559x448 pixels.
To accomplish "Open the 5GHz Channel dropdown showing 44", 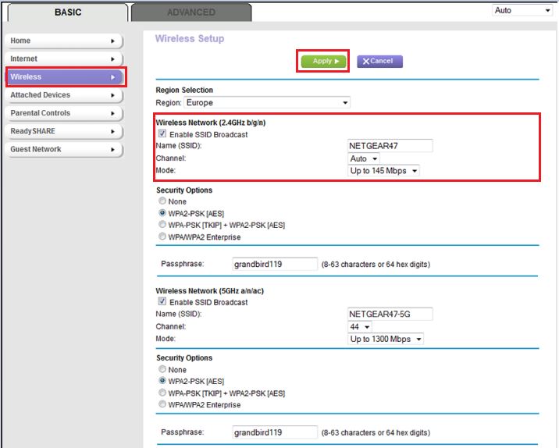I will pos(360,326).
